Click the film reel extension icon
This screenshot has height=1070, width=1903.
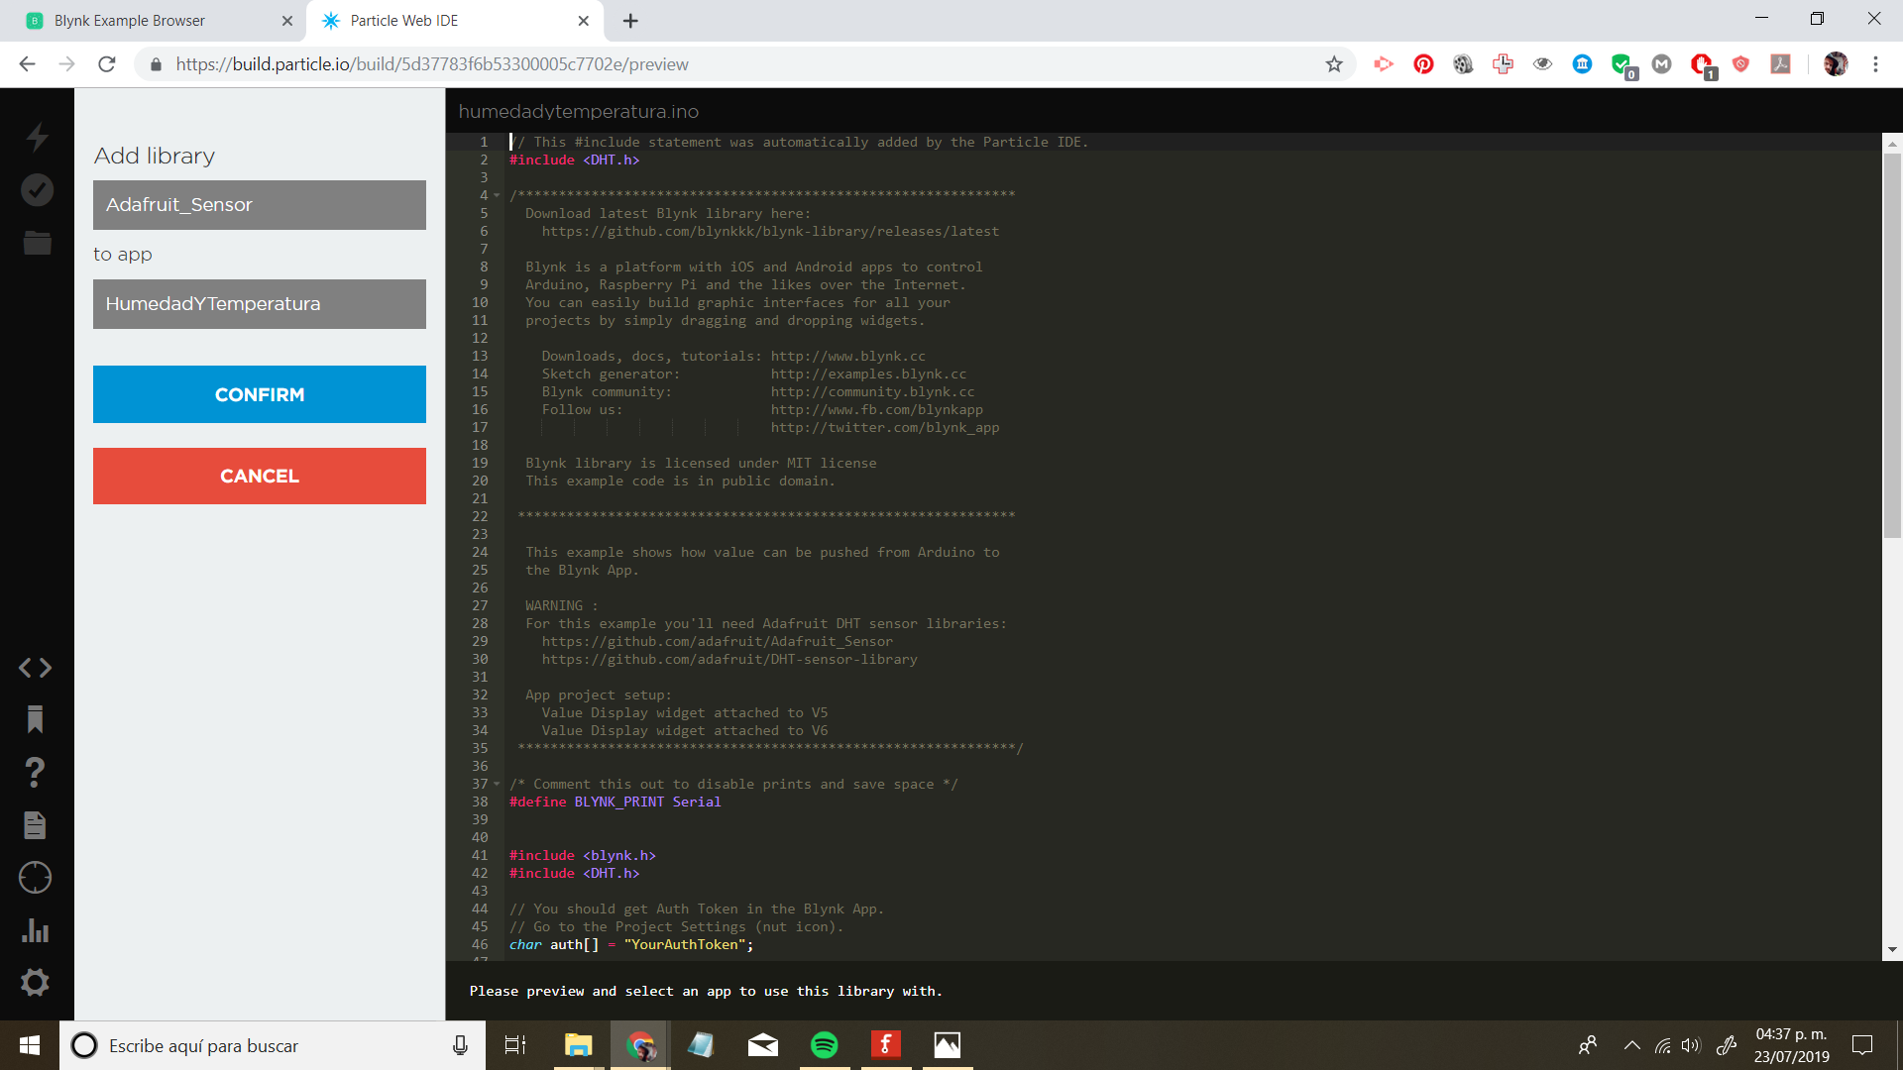1463,64
